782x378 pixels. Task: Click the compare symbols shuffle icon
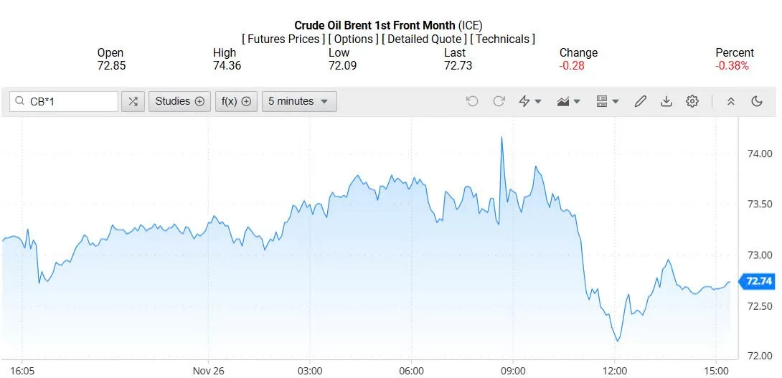[133, 101]
